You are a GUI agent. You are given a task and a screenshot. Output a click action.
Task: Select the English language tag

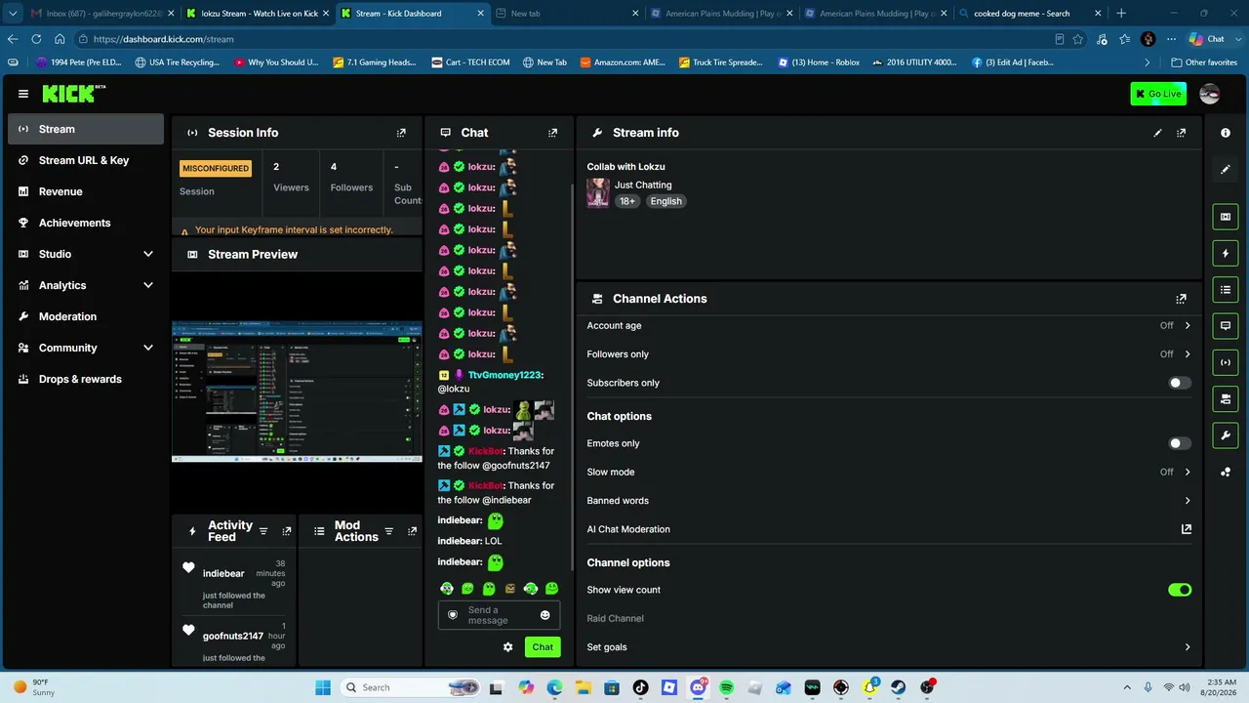pyautogui.click(x=666, y=201)
